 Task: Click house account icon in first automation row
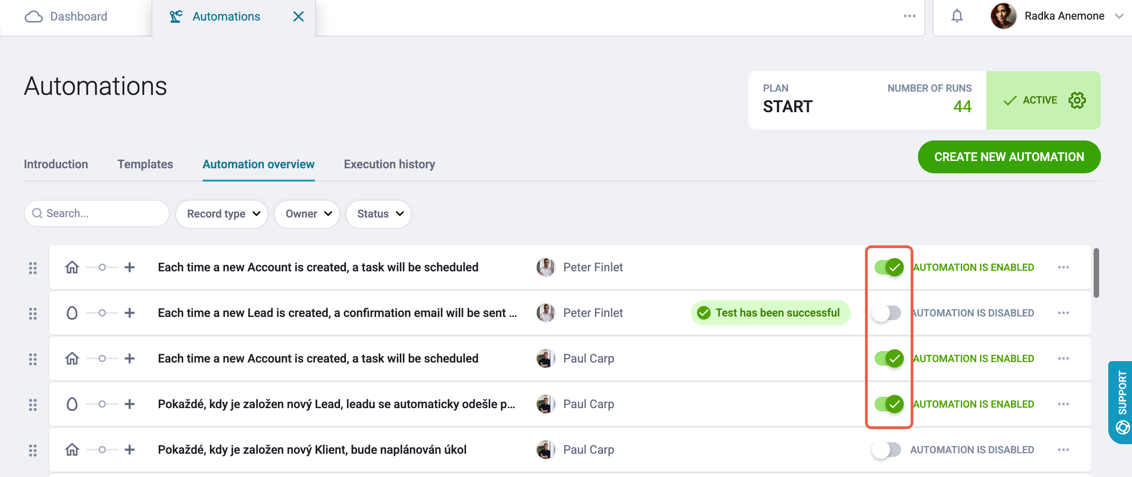pos(72,267)
